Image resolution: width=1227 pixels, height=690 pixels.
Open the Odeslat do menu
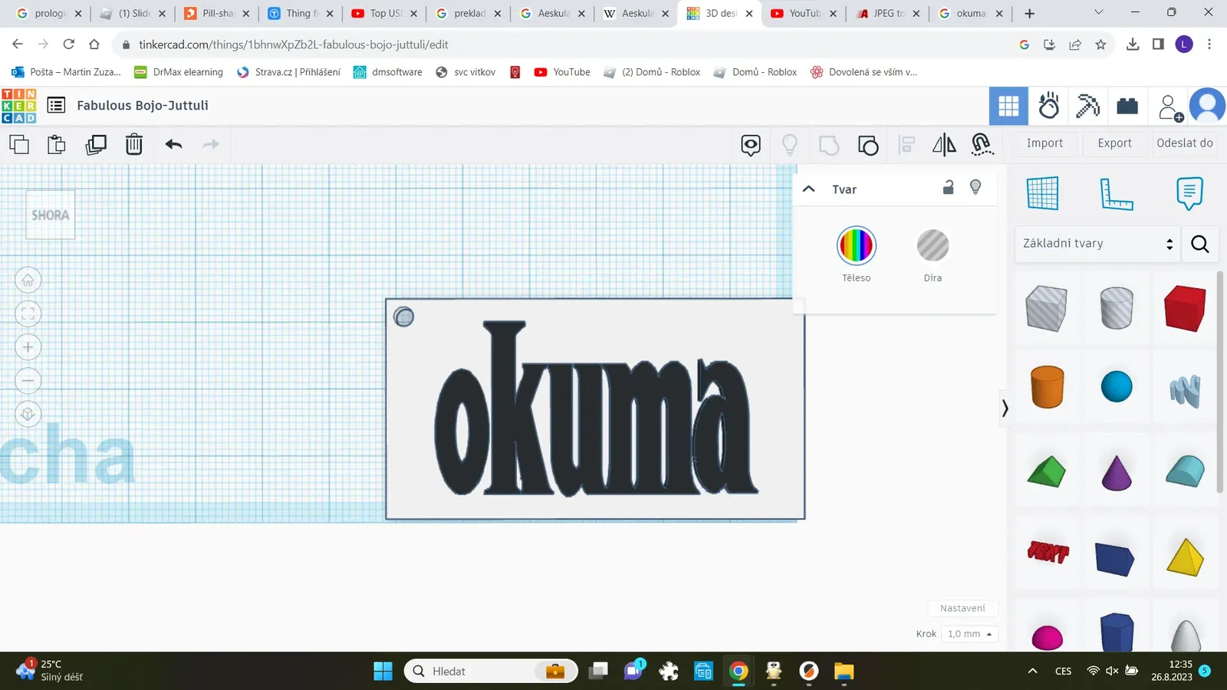(1185, 143)
